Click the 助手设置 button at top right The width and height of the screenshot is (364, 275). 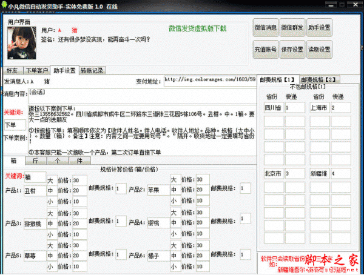coord(319,28)
